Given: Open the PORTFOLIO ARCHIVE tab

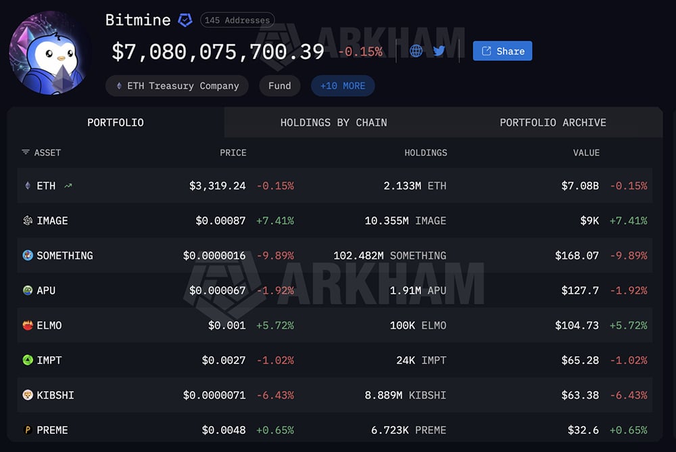Looking at the screenshot, I should click(553, 122).
